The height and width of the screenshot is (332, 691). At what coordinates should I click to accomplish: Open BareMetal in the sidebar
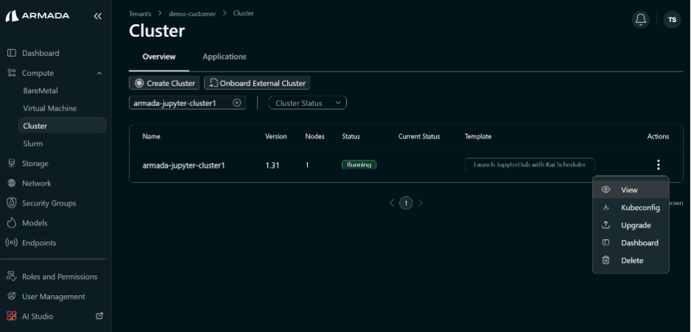pyautogui.click(x=41, y=91)
